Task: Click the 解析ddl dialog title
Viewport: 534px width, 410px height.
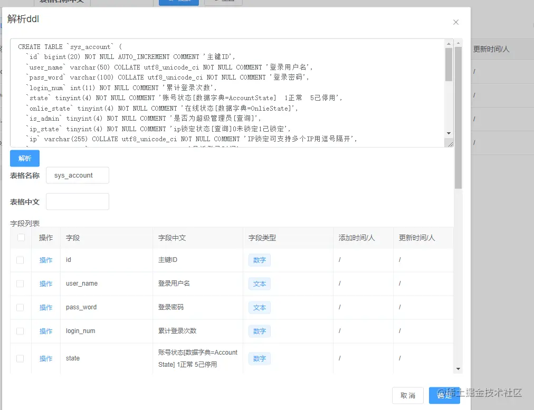Action: tap(23, 19)
